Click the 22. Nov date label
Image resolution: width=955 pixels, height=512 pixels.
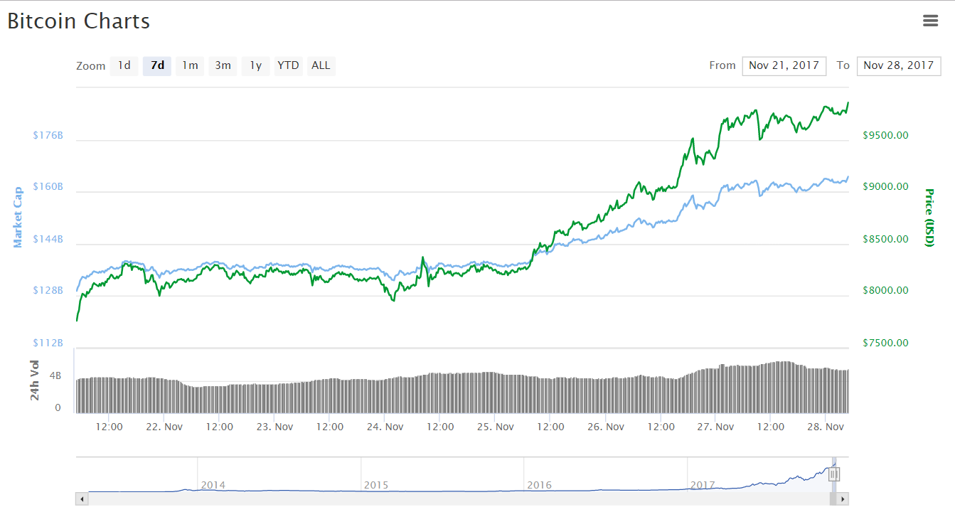click(164, 427)
